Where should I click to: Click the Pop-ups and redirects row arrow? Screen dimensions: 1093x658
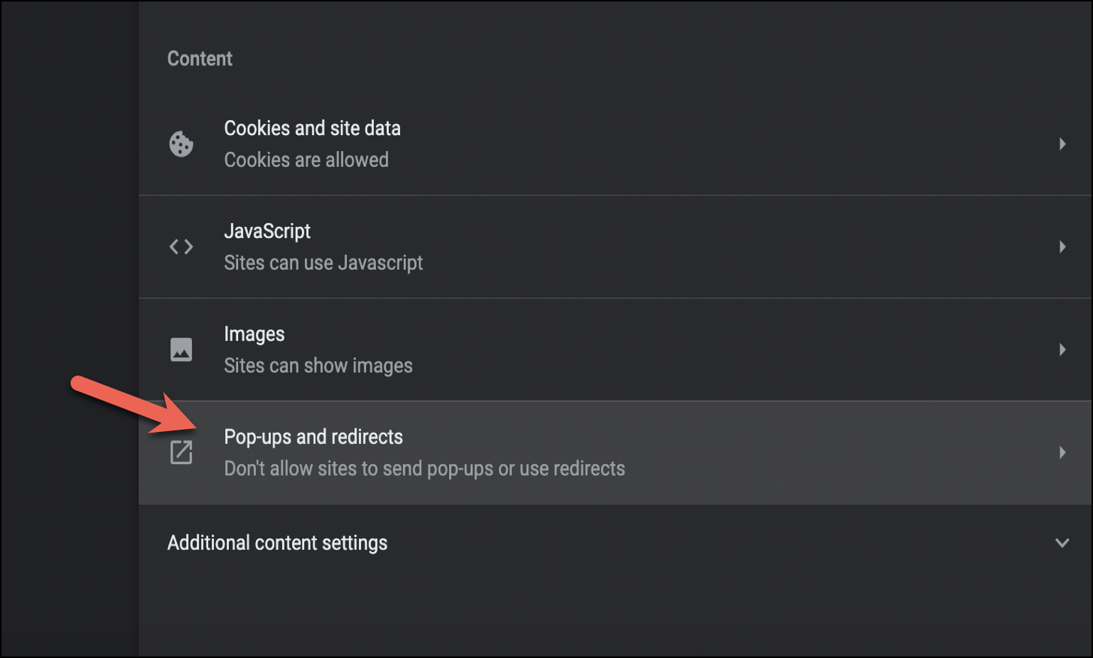click(1062, 452)
